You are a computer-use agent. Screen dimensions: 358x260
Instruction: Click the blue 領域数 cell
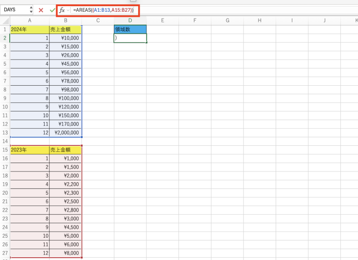(x=130, y=29)
